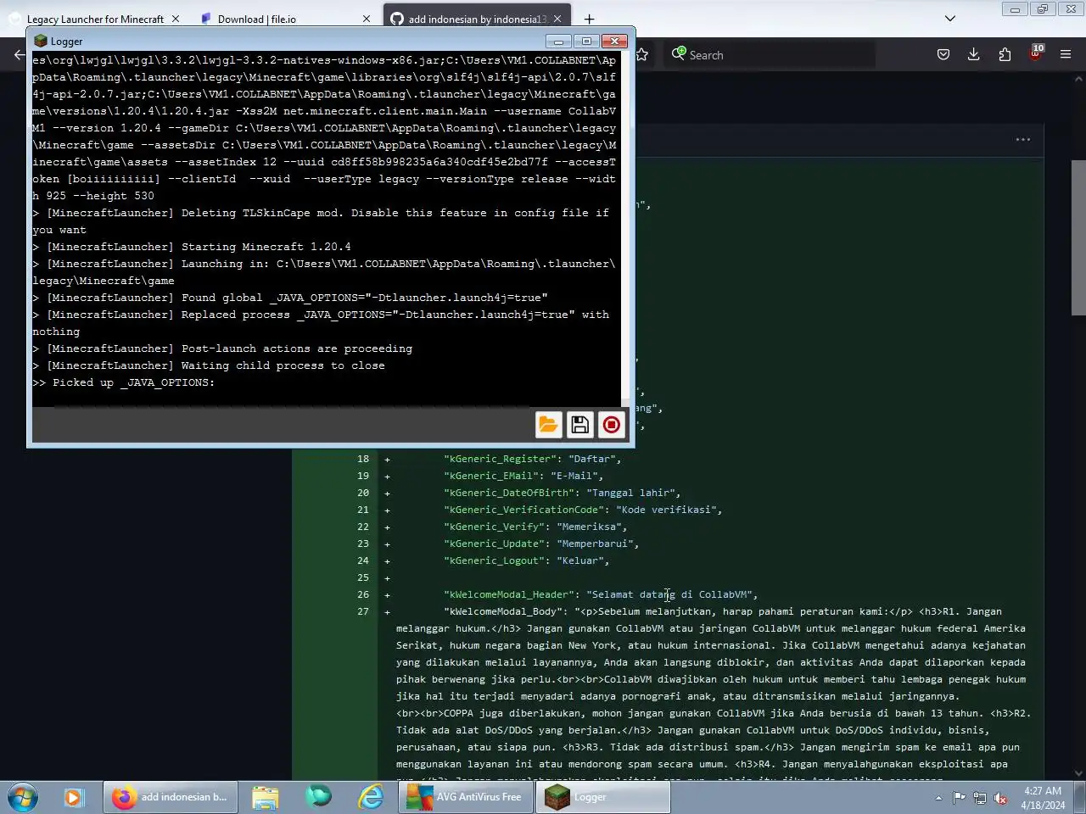
Task: Launch Windows Media Player from taskbar
Action: (x=73, y=797)
